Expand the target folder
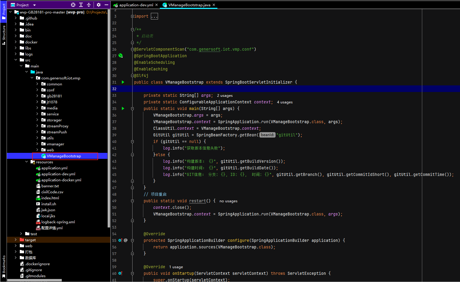The height and width of the screenshot is (282, 460). (16, 240)
